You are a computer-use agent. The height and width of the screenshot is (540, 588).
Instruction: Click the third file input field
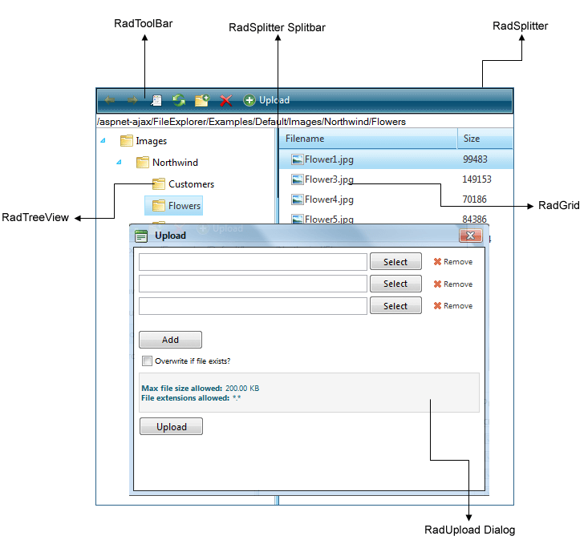click(x=253, y=306)
